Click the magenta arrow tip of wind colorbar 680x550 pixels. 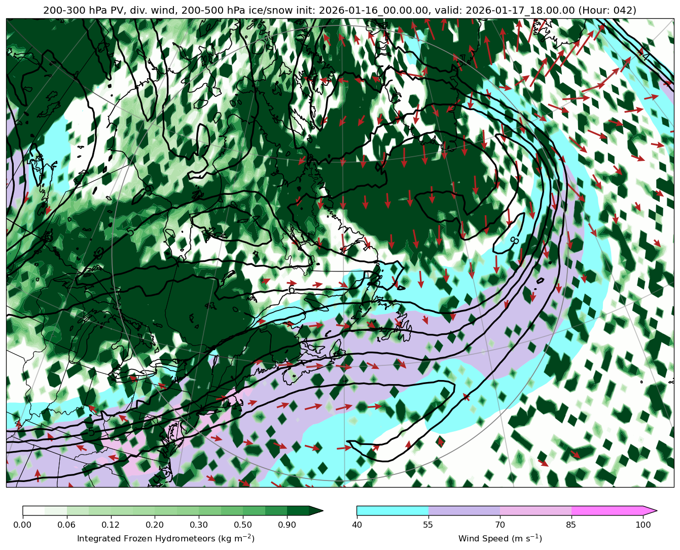pyautogui.click(x=651, y=510)
